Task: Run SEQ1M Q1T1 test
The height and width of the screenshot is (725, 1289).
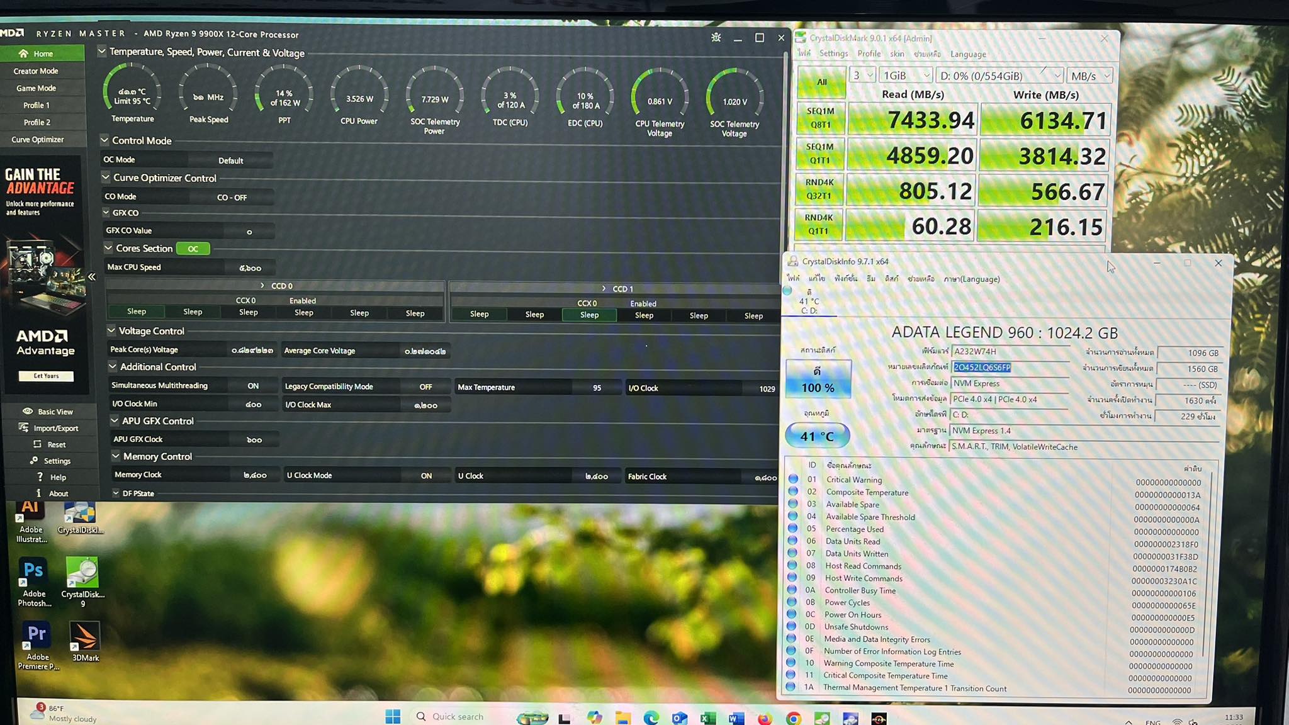Action: 819,154
